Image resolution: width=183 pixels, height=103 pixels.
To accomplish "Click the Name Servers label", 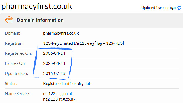I will [18, 94].
